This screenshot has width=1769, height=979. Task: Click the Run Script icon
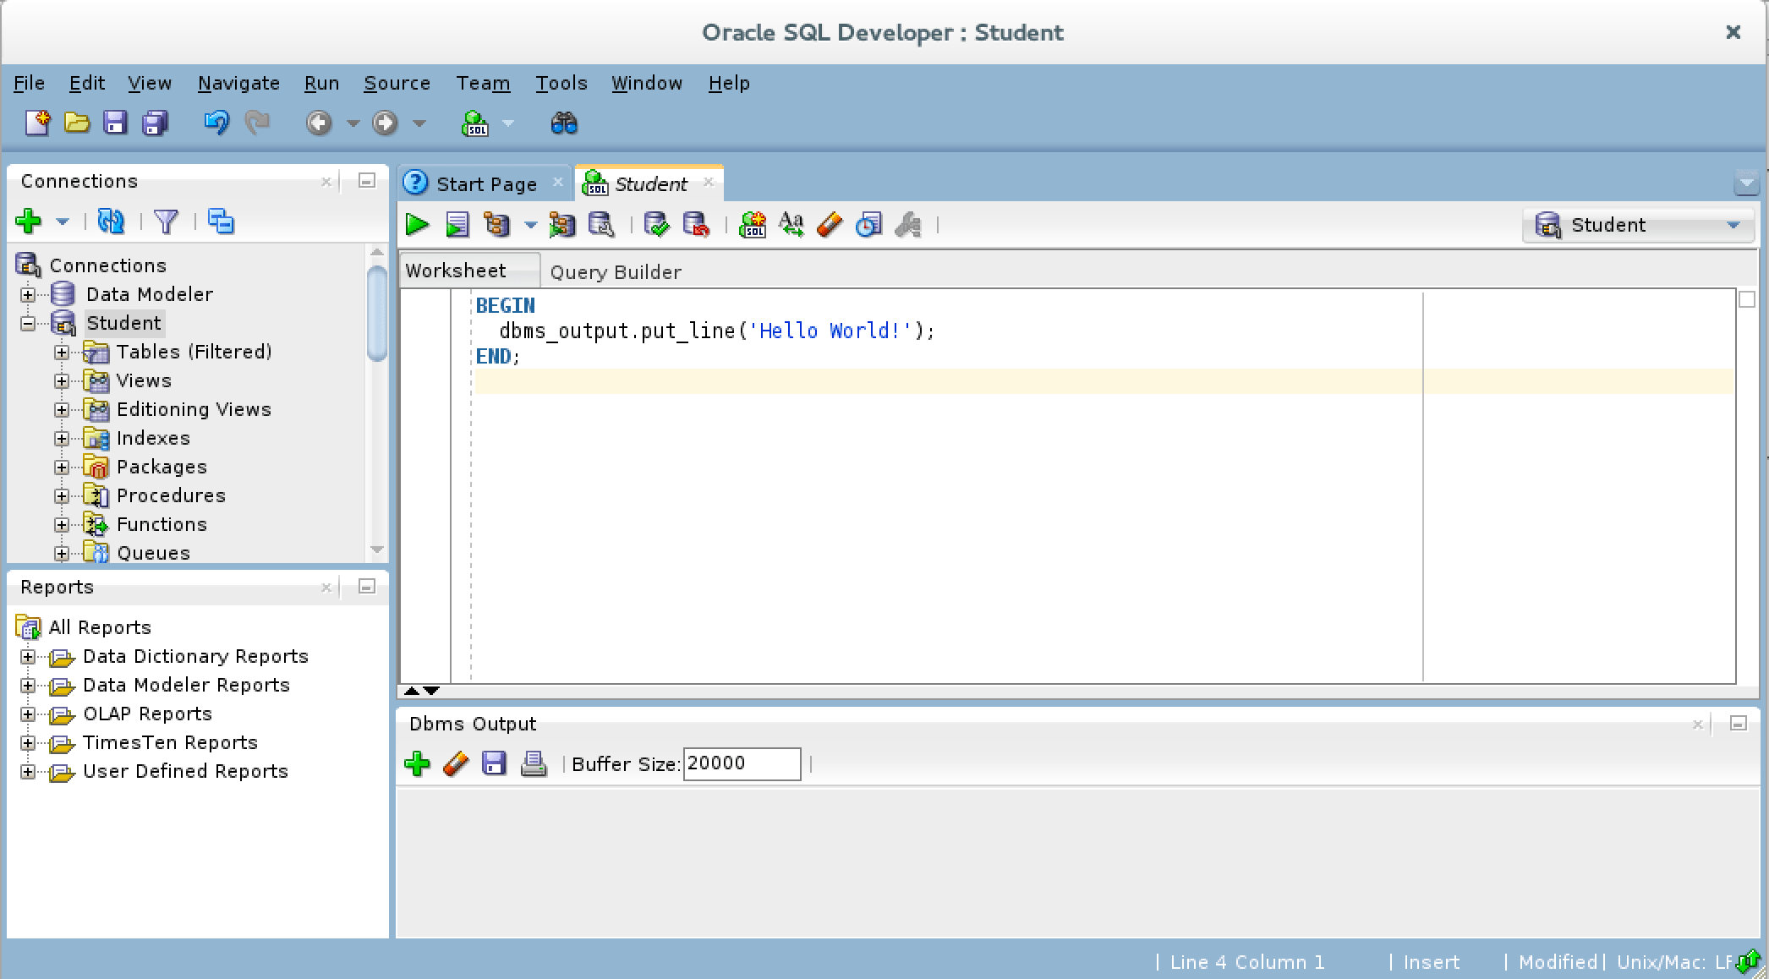pos(457,225)
